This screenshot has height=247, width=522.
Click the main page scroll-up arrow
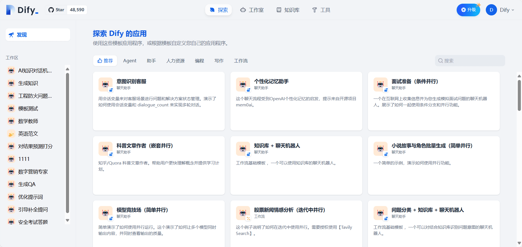[x=519, y=76]
